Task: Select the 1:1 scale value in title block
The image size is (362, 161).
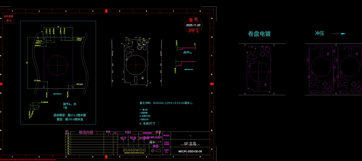Action: (x=159, y=142)
